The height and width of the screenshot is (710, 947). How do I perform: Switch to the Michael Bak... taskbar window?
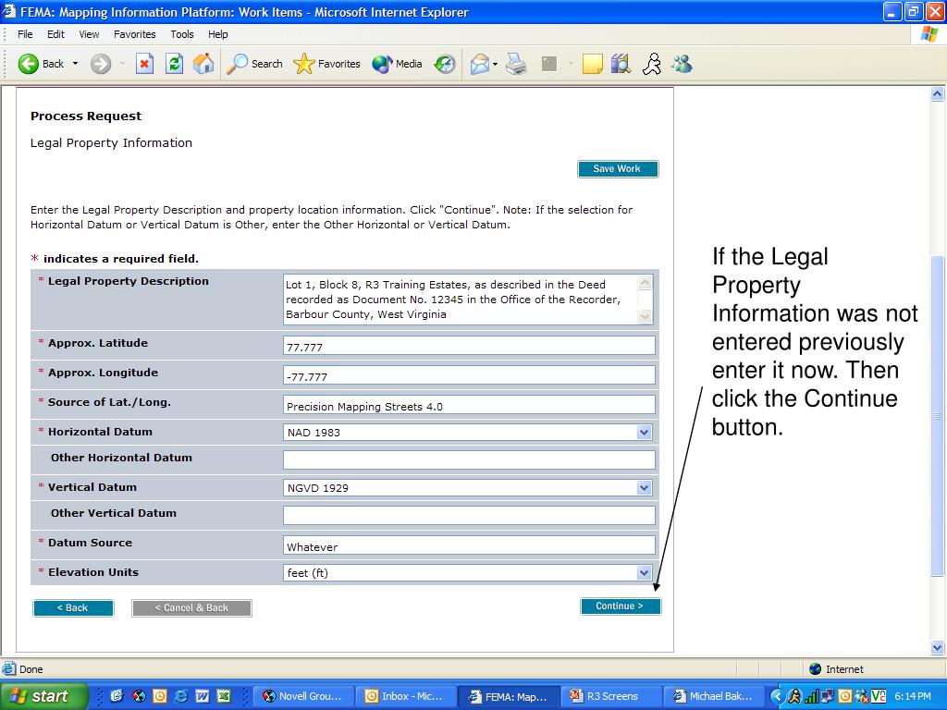point(714,696)
